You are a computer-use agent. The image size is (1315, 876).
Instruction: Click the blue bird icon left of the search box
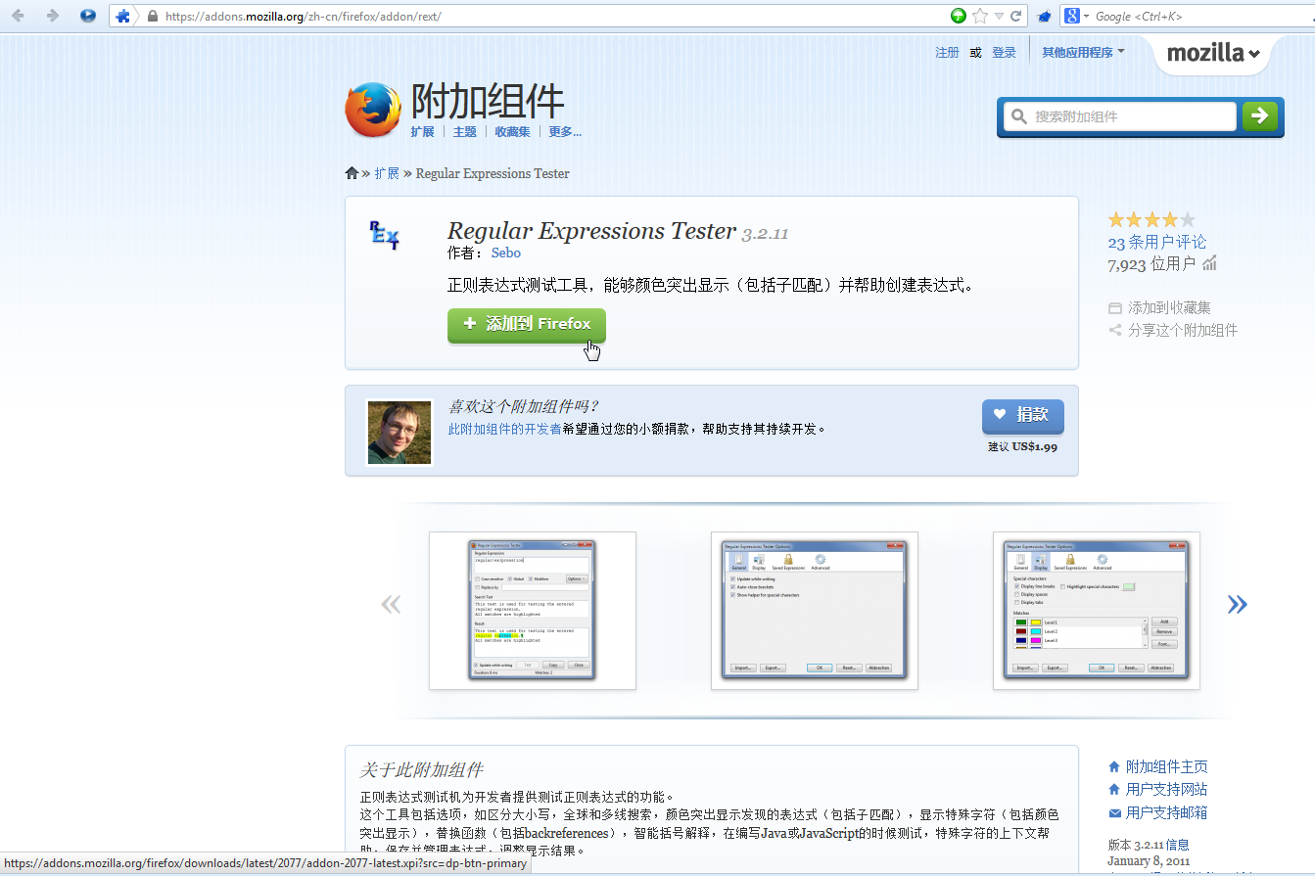1044,17
